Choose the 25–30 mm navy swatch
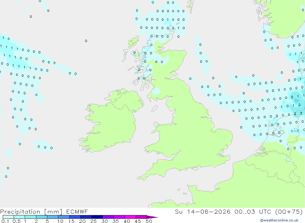 coord(97,217)
